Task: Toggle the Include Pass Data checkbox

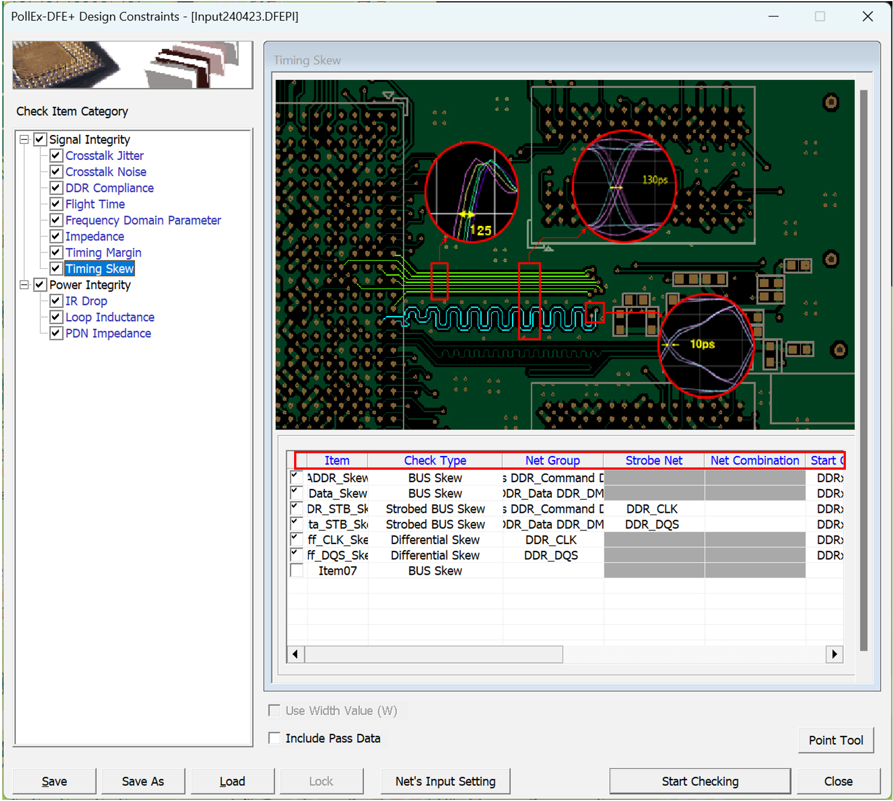Action: tap(275, 738)
